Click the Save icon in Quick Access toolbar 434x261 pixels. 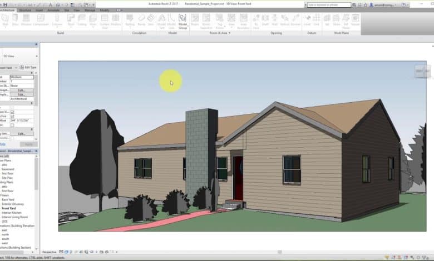[x=5, y=4]
